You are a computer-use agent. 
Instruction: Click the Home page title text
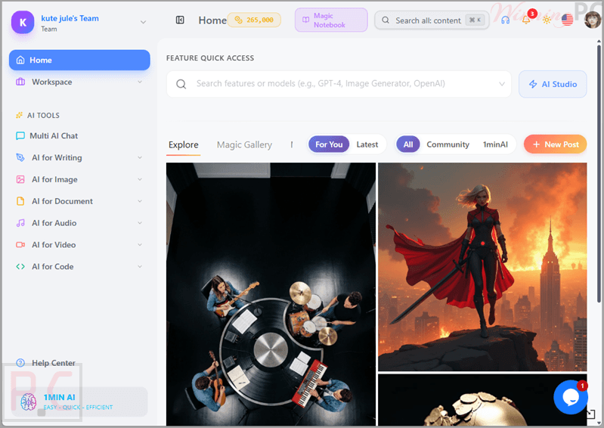(212, 20)
